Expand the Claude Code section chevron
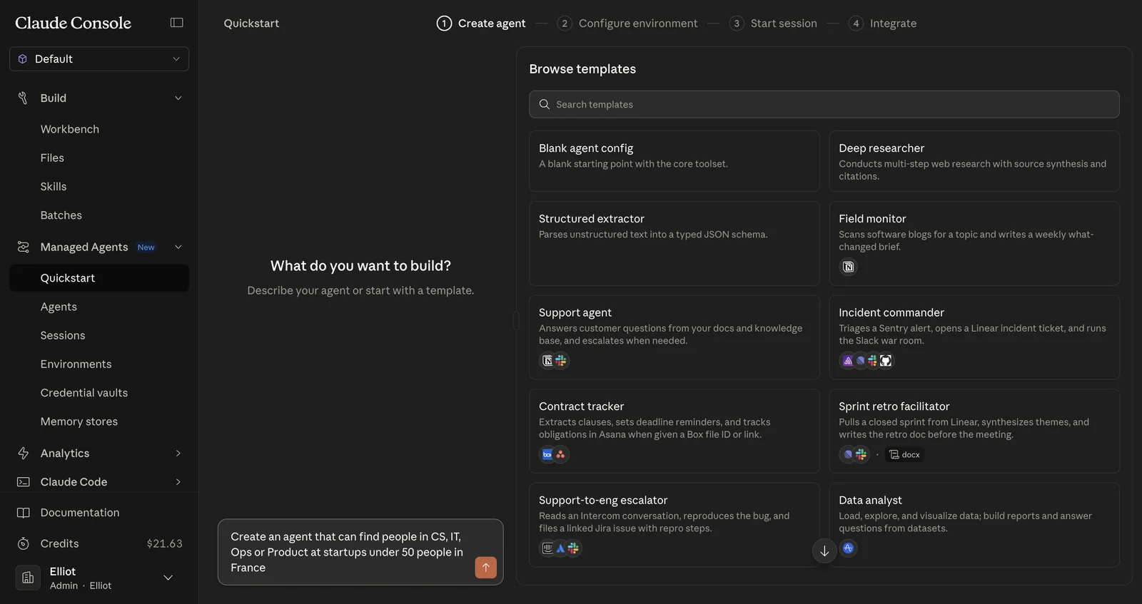Image resolution: width=1142 pixels, height=604 pixels. (178, 482)
